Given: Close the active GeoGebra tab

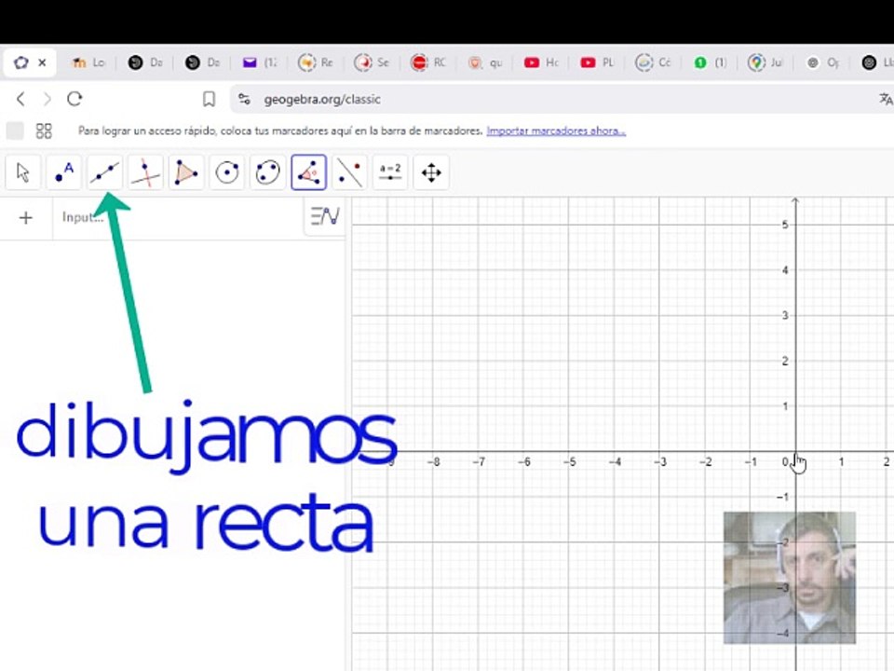Looking at the screenshot, I should click(x=42, y=62).
